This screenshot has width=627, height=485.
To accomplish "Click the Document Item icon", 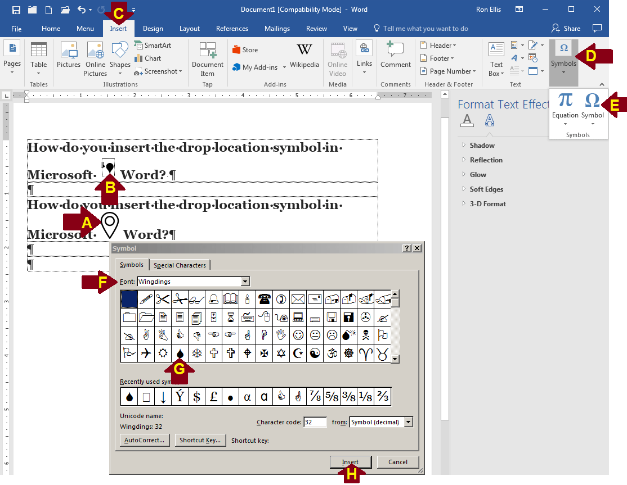I will [x=208, y=59].
